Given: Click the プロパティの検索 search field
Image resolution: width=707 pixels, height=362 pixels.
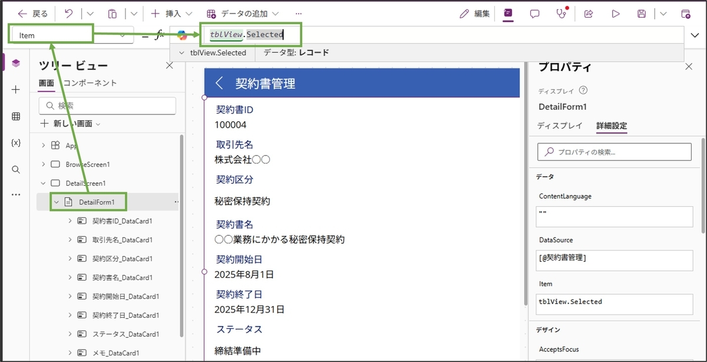Looking at the screenshot, I should click(615, 152).
